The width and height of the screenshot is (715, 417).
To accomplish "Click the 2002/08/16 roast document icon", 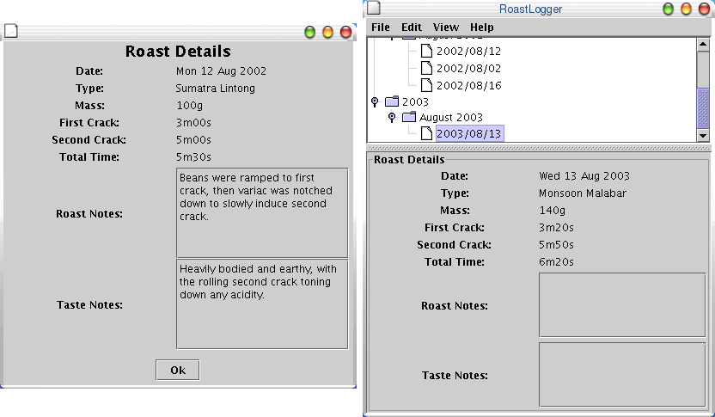I will click(427, 86).
